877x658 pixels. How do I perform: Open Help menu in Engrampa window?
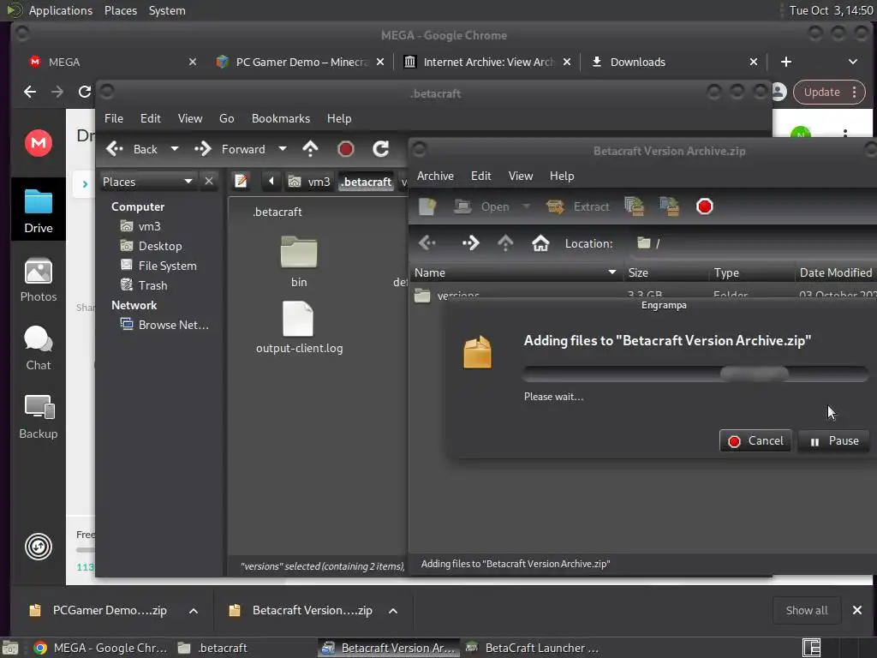coord(562,176)
